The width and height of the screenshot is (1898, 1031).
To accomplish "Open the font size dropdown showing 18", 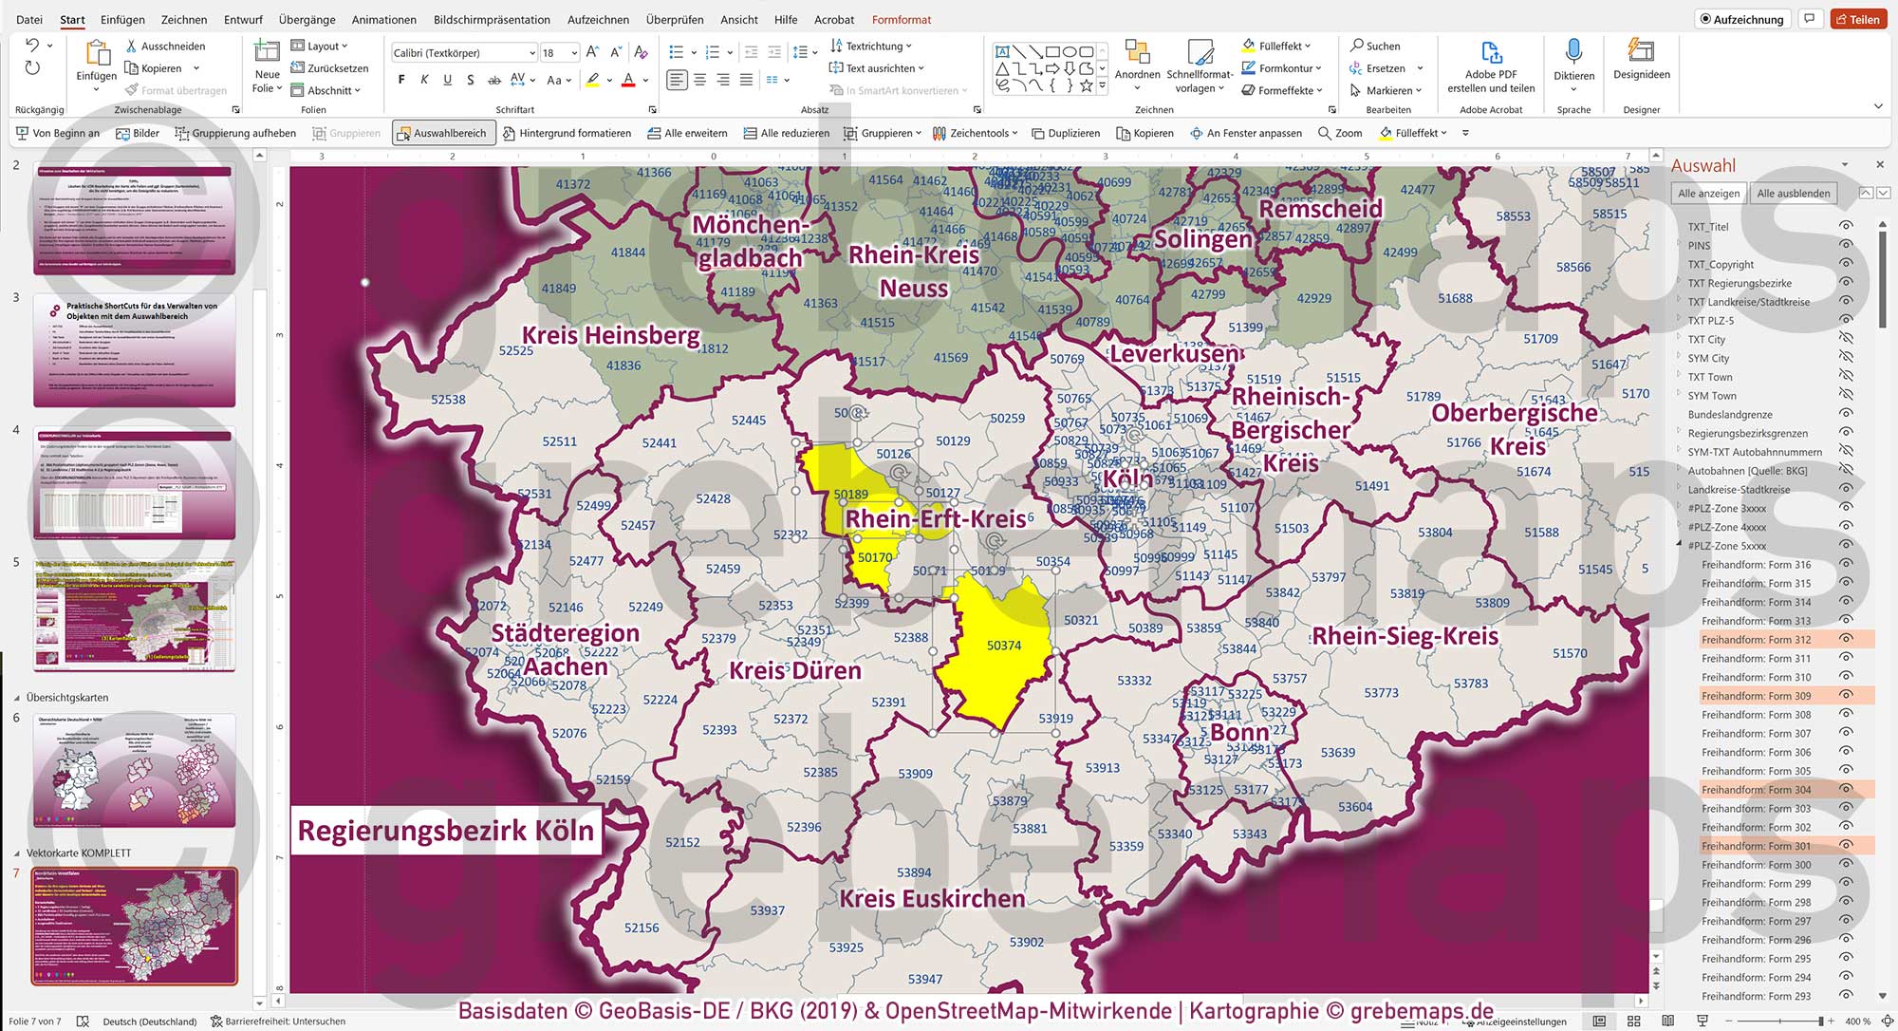I will tap(574, 52).
